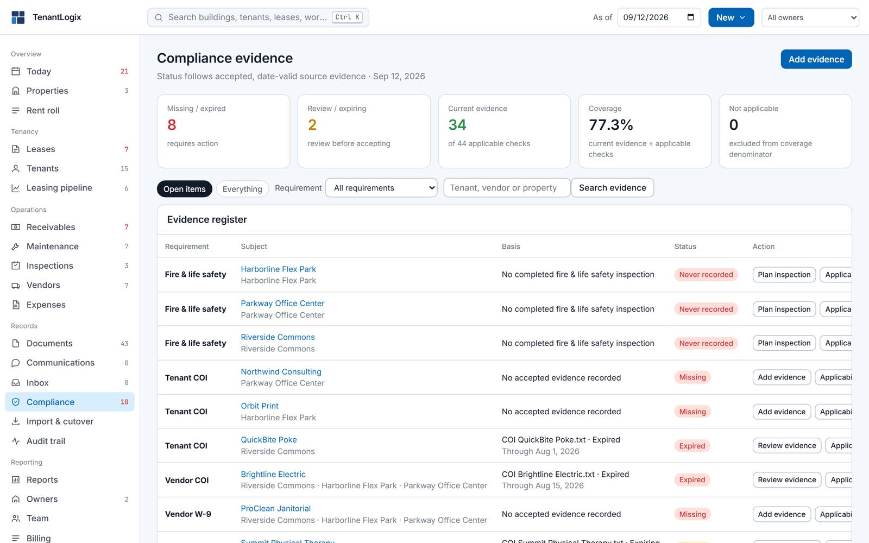This screenshot has width=869, height=543.
Task: Click the Rent roll list icon
Action: tap(16, 110)
